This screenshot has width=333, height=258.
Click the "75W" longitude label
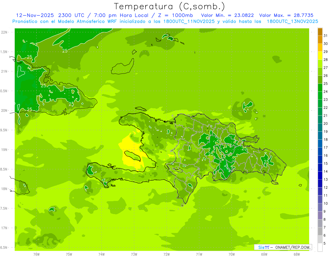(x=69, y=254)
